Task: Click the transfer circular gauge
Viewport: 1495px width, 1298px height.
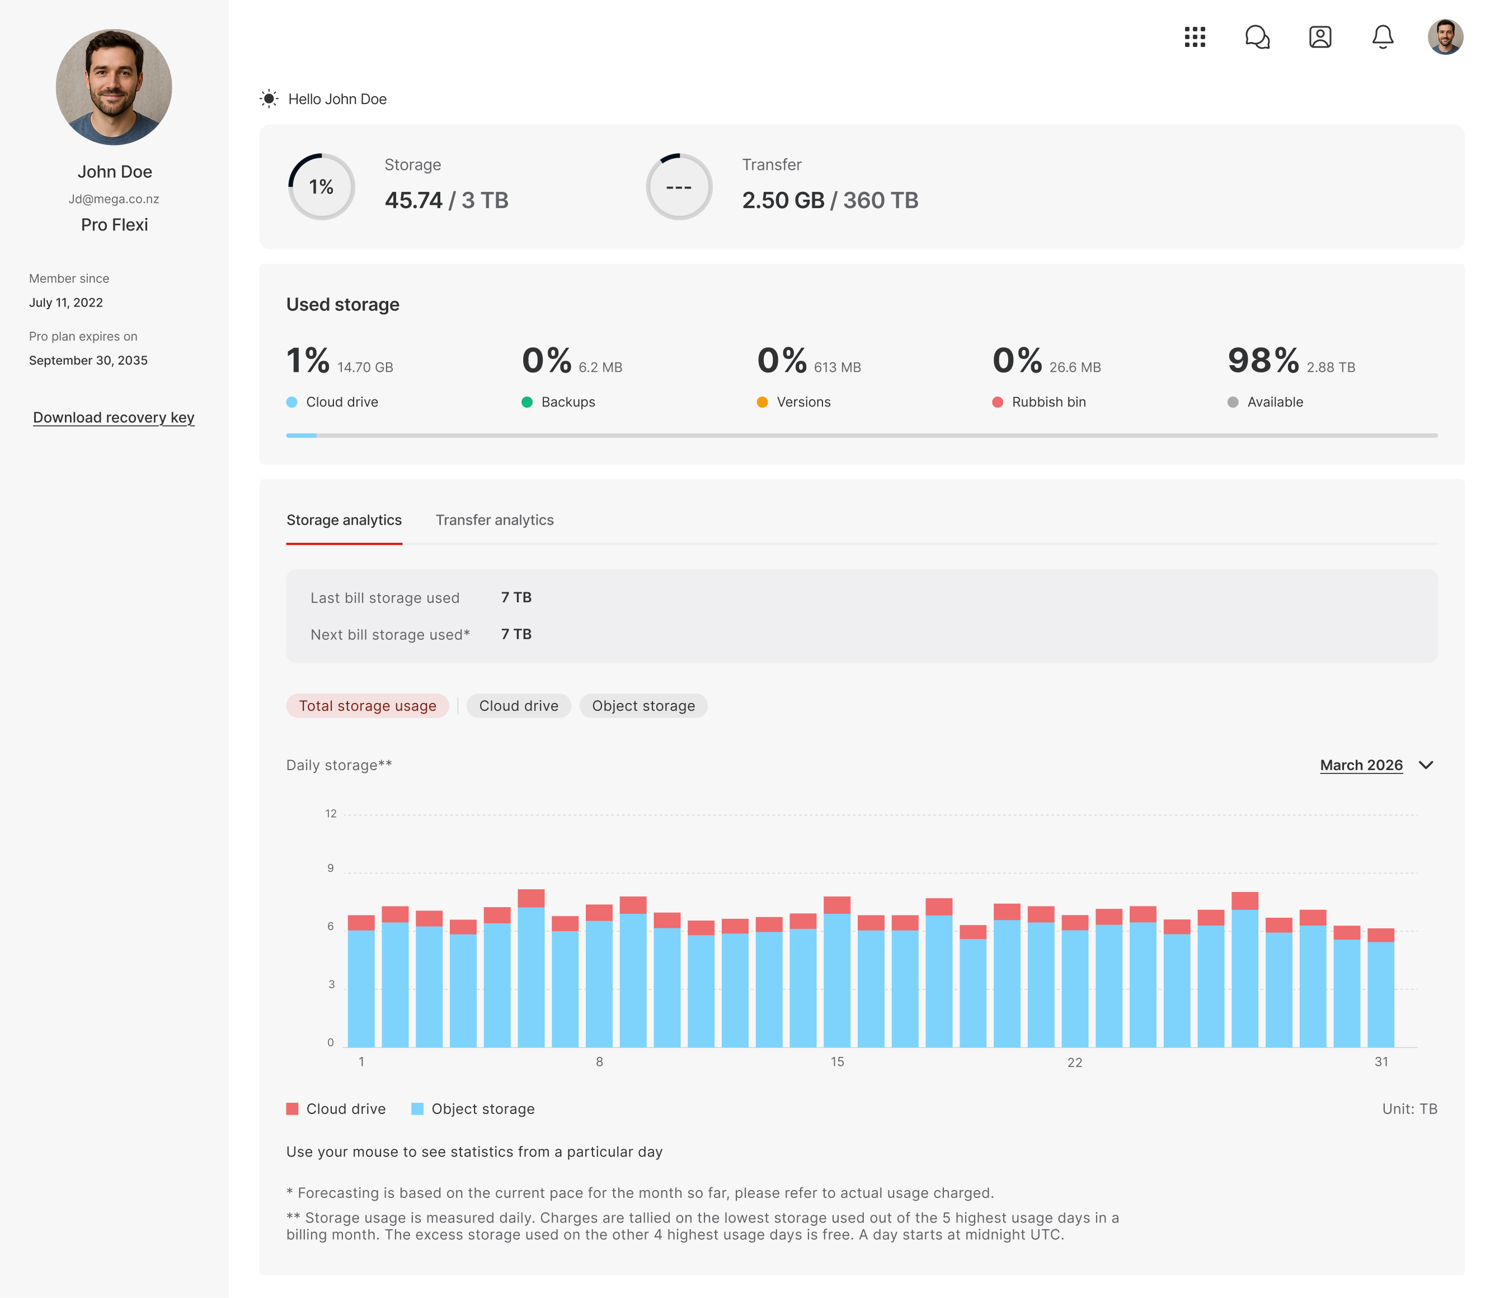Action: [x=678, y=187]
